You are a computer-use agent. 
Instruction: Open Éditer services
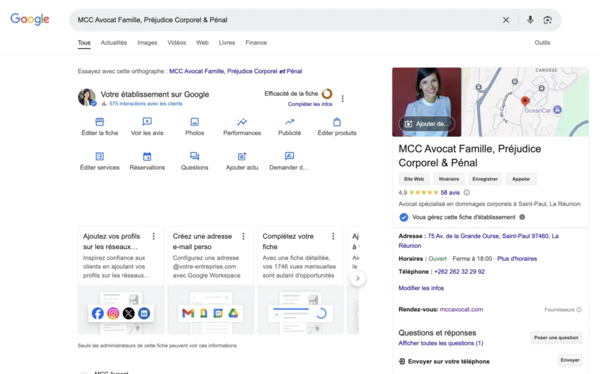[100, 161]
